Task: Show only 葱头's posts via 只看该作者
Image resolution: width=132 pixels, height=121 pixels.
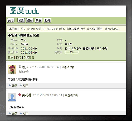Action: pyautogui.click(x=68, y=67)
